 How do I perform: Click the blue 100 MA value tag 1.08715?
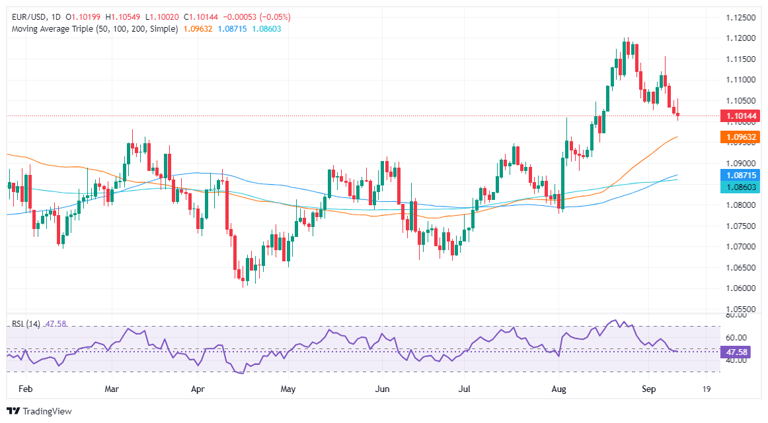tap(740, 175)
